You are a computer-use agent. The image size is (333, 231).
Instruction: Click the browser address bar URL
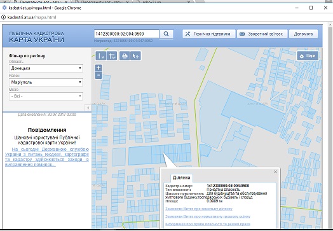[x=32, y=17]
